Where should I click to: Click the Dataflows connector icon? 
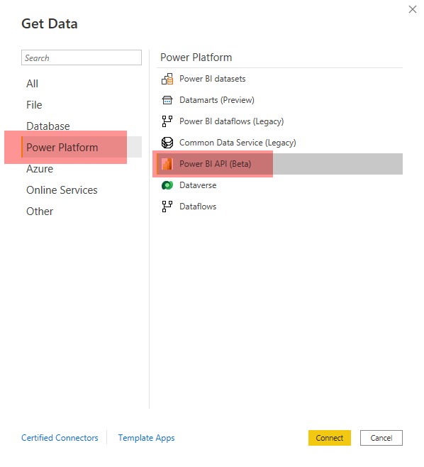point(167,207)
